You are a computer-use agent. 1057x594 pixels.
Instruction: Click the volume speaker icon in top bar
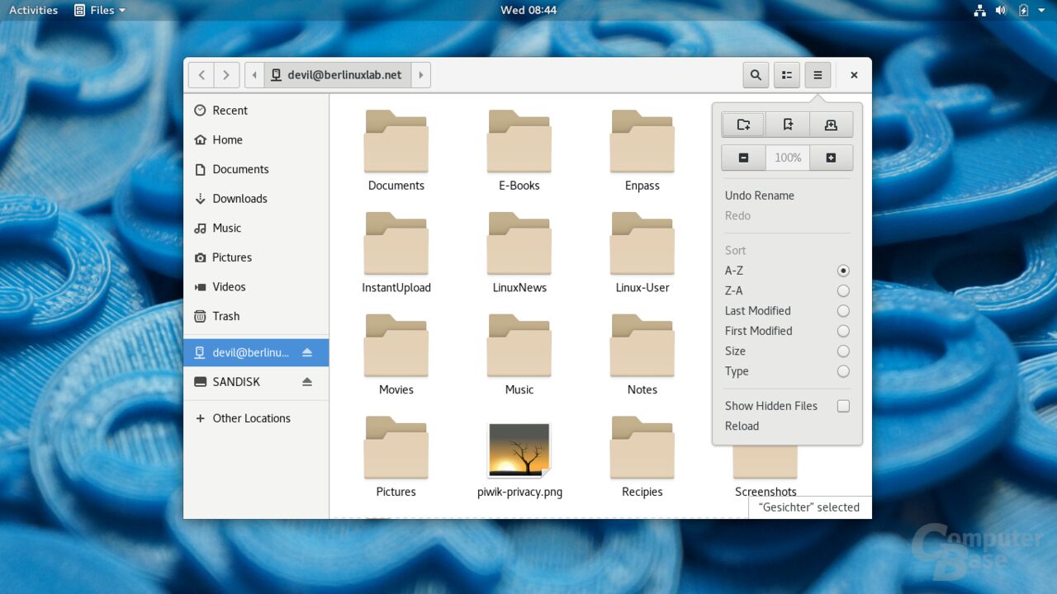point(1001,10)
